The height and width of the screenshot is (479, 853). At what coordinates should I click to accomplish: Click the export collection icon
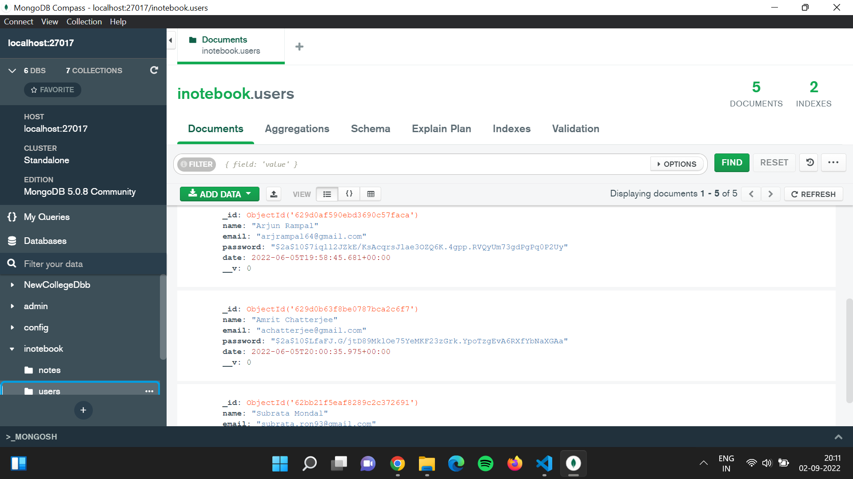[274, 194]
